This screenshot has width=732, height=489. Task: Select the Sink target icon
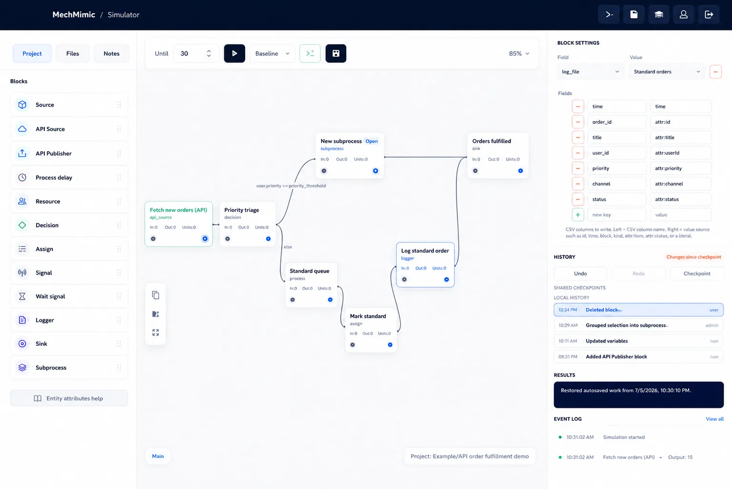(22, 343)
